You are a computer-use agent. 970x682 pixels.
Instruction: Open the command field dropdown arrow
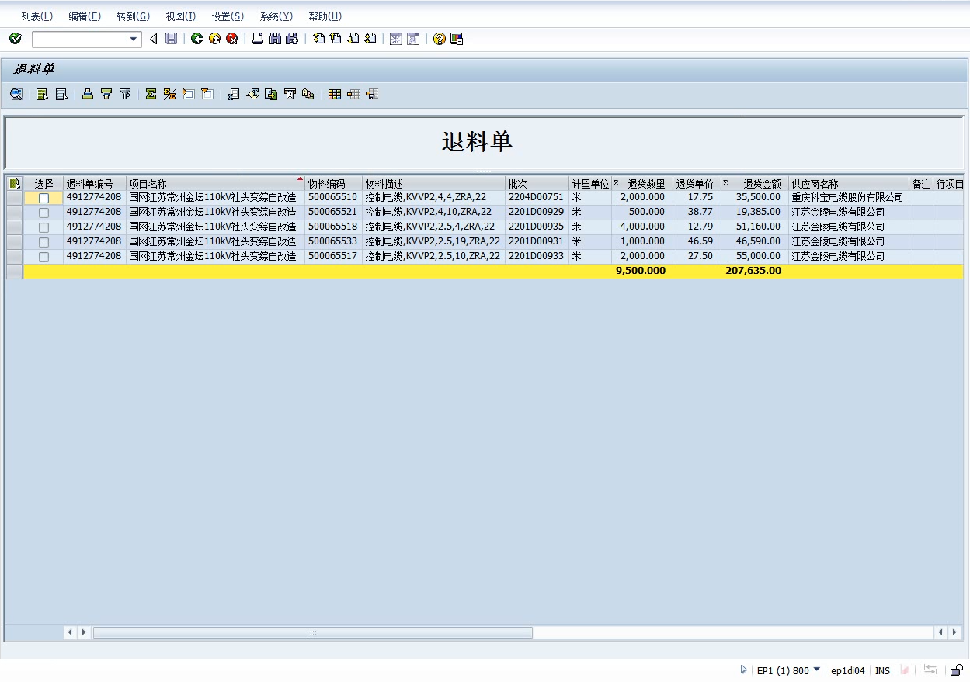[133, 39]
